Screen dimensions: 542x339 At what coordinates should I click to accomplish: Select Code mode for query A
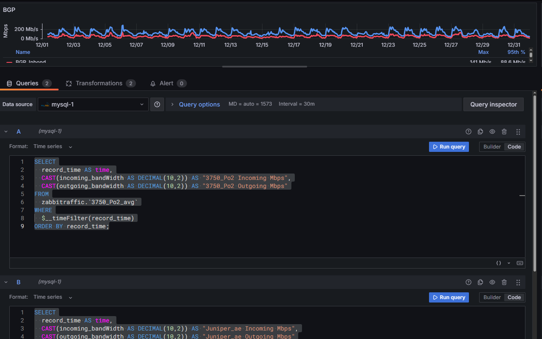[x=514, y=147]
